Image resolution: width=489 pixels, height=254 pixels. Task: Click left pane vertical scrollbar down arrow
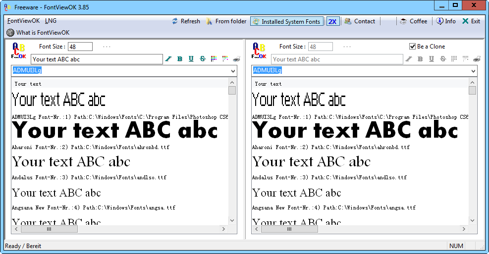(232, 220)
